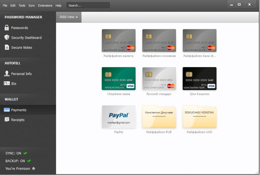
Task: Open the card ending in 4389
Action: pyautogui.click(x=200, y=41)
